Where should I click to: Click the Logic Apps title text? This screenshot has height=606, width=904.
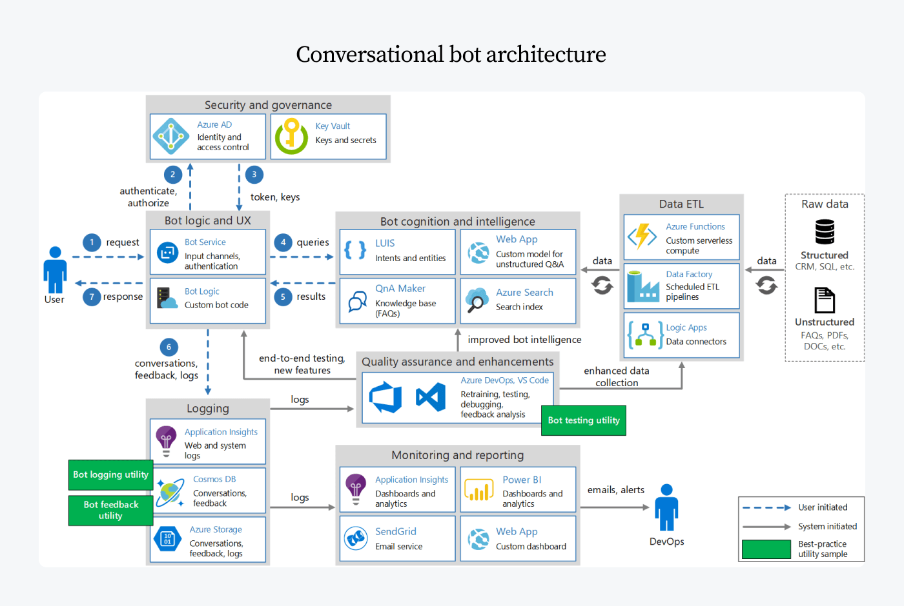click(x=686, y=328)
